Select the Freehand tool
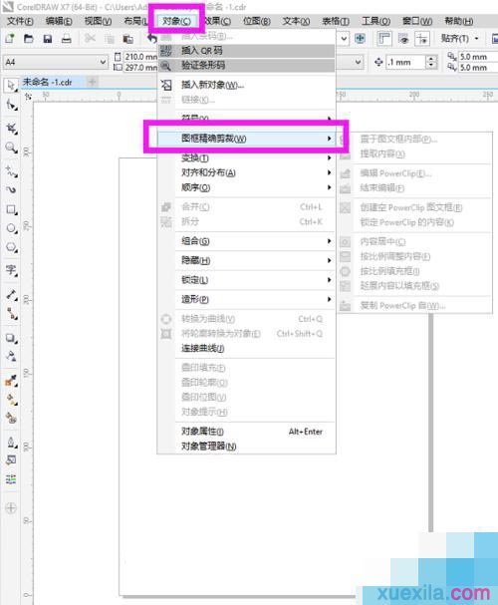The width and height of the screenshot is (498, 605). coord(11,170)
